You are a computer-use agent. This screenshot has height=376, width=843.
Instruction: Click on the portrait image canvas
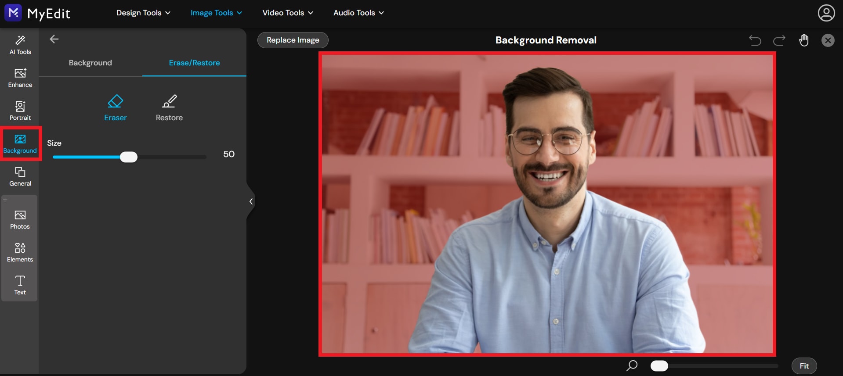click(x=547, y=204)
